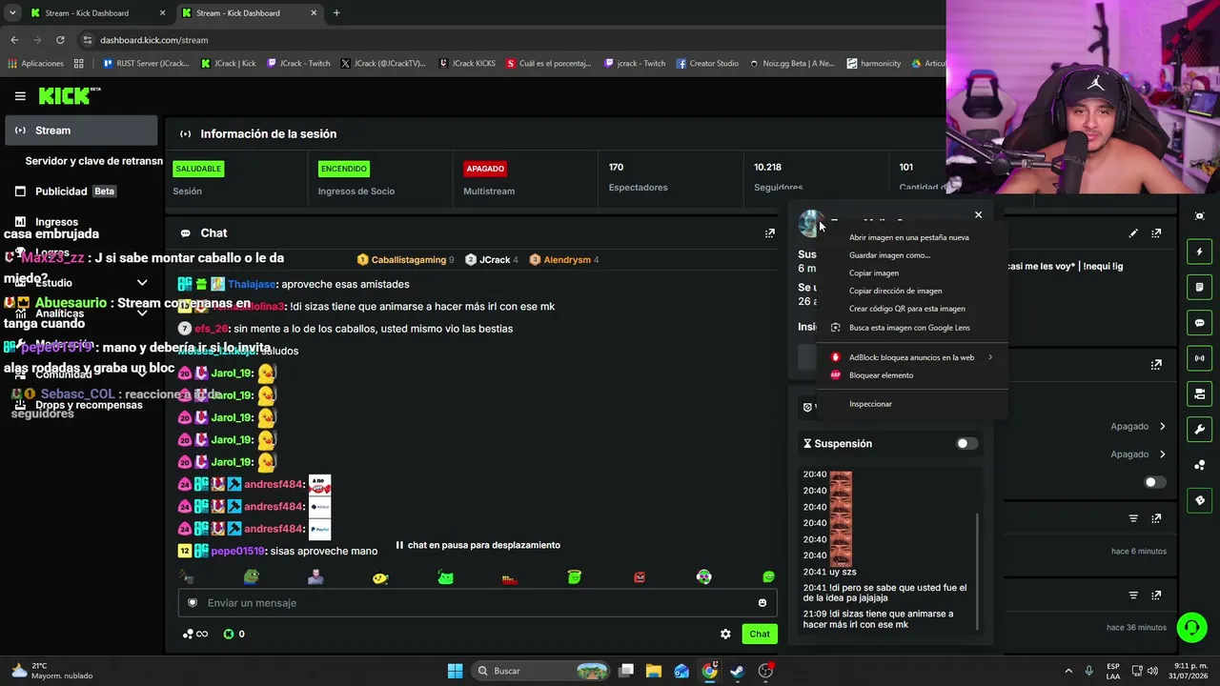The height and width of the screenshot is (686, 1220).
Task: Click the lightning bolt icon in right toolbar
Action: tap(1200, 252)
